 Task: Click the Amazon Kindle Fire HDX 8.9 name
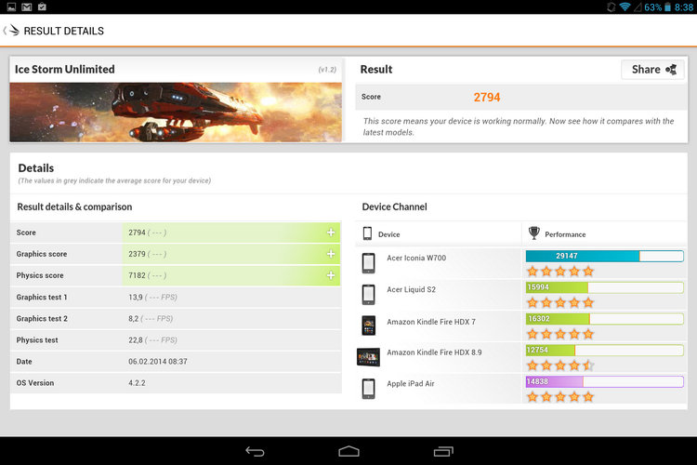(x=434, y=352)
